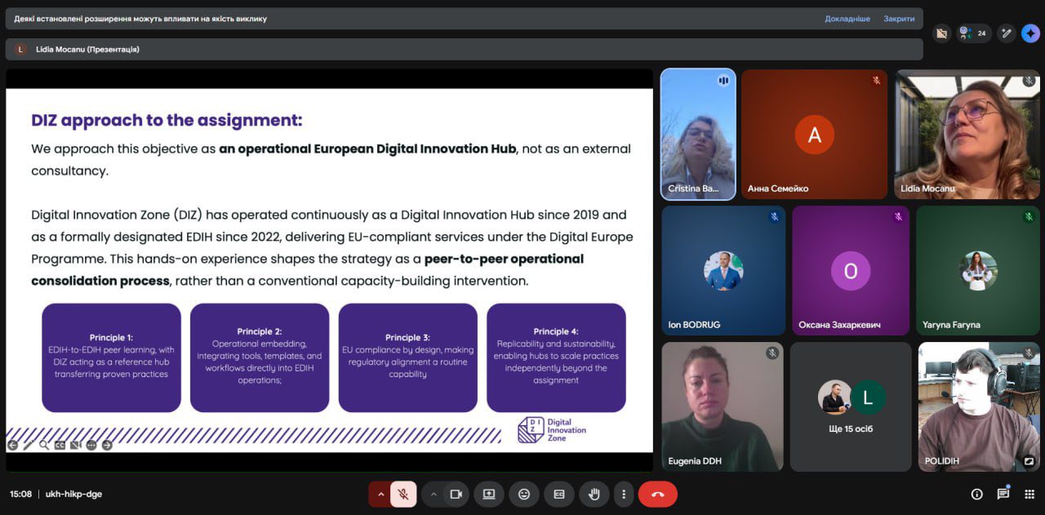The image size is (1045, 515).
Task: Open the meeting details info icon
Action: pos(976,494)
